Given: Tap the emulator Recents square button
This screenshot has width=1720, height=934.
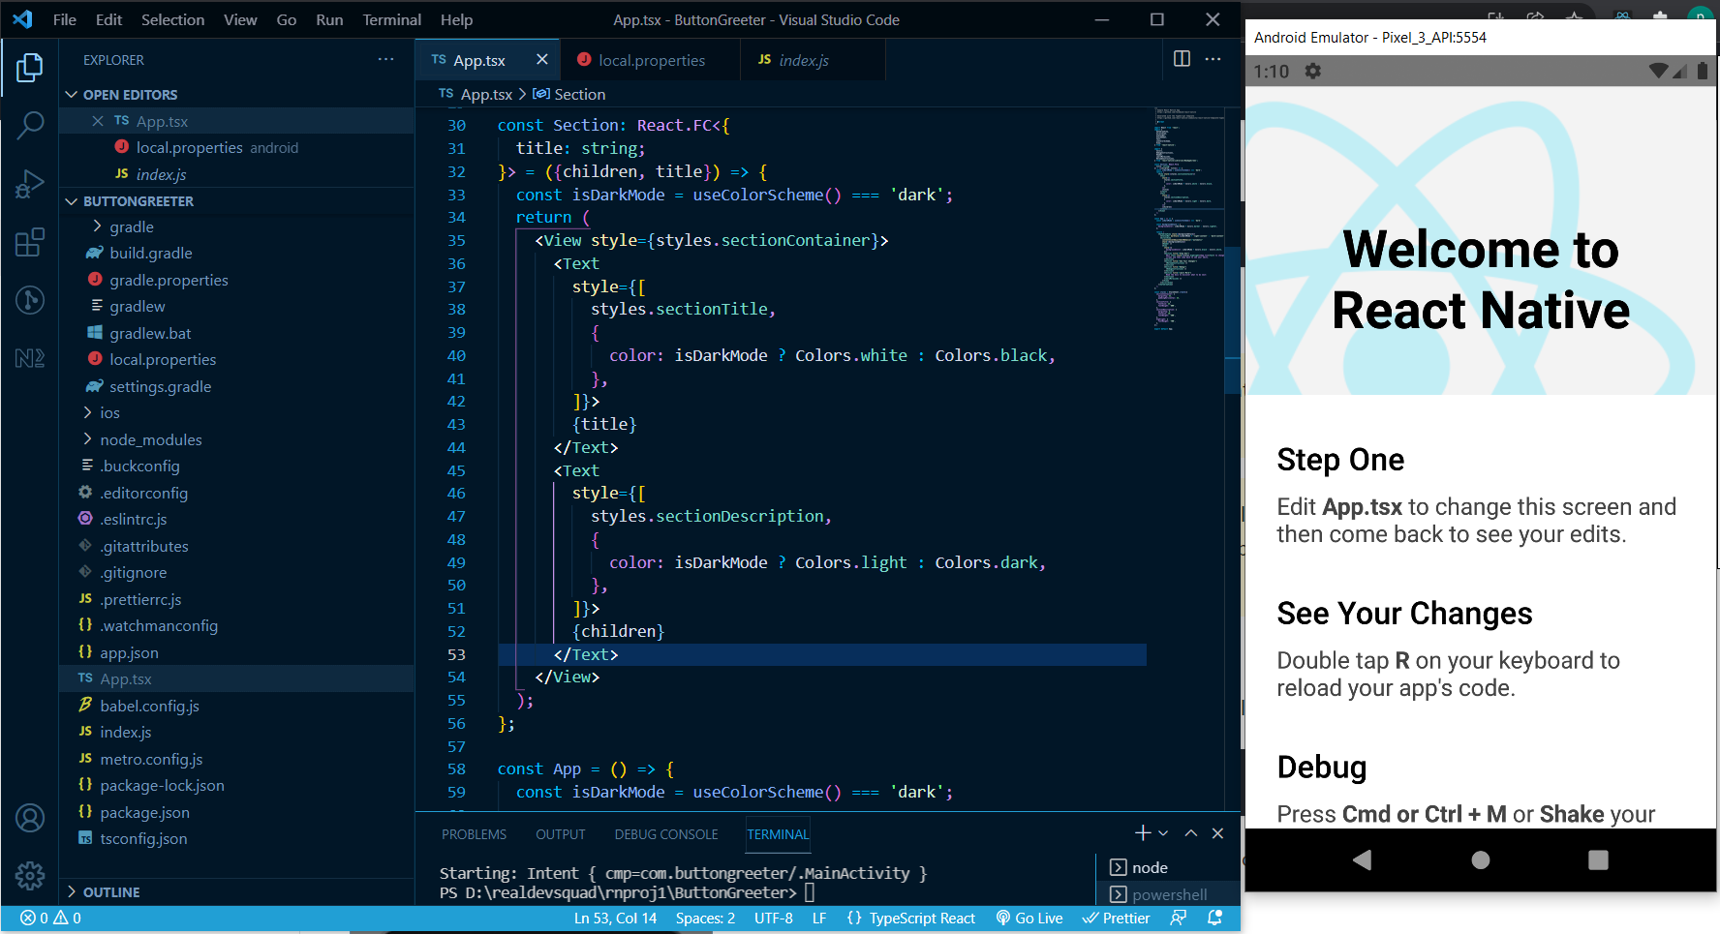Looking at the screenshot, I should coord(1598,859).
